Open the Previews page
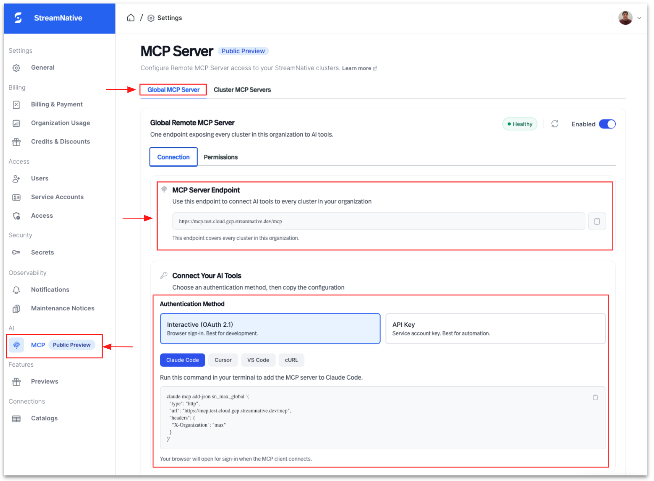This screenshot has height=481, width=654. (x=45, y=381)
